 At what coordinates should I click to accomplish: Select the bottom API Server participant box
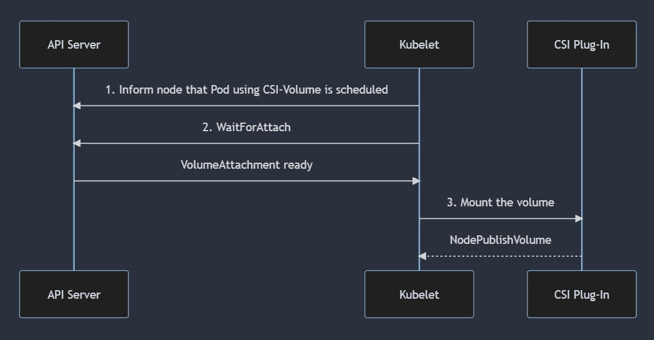coord(74,294)
